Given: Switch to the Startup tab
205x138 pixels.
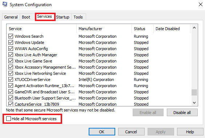Looking at the screenshot, I should tap(63, 17).
